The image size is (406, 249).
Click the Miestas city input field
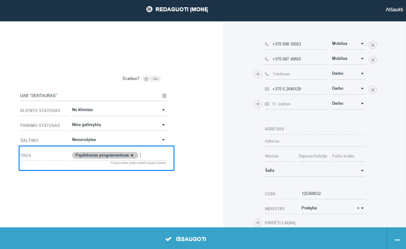[280, 156]
